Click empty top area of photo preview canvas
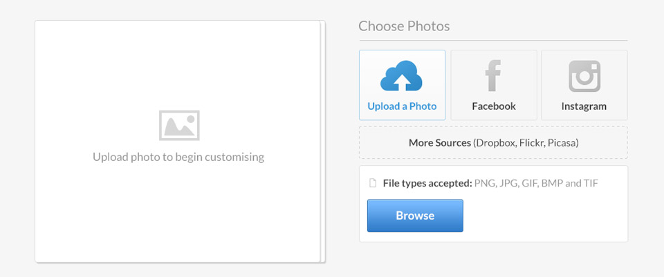 [x=178, y=55]
